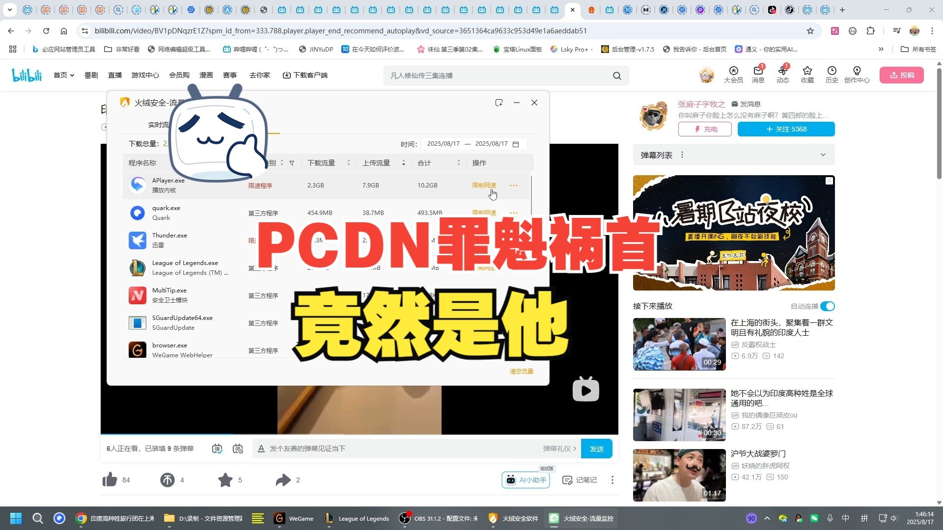This screenshot has height=530, width=943.
Task: Click the play button overlay on video
Action: (x=585, y=390)
